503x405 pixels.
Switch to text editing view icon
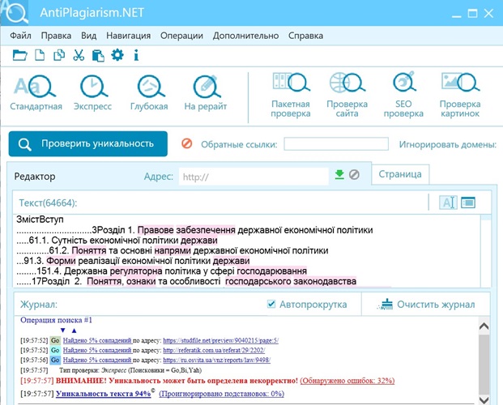click(448, 202)
